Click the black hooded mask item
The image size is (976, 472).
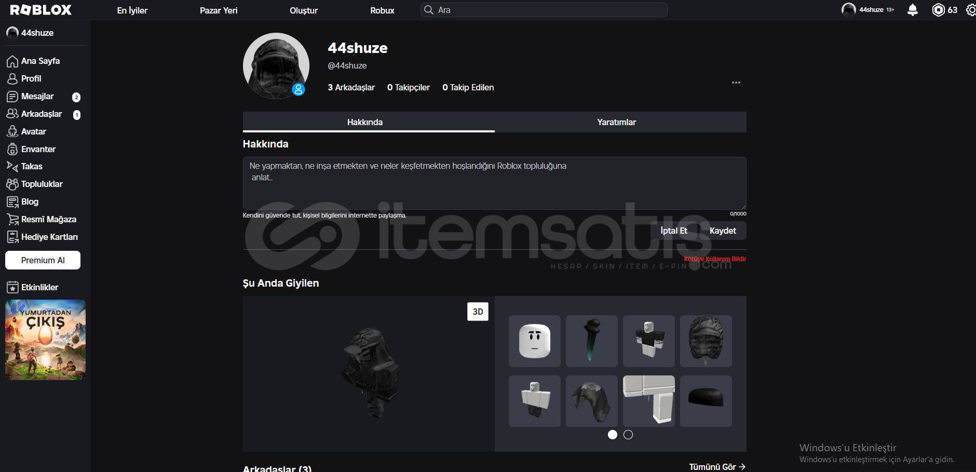pyautogui.click(x=706, y=341)
